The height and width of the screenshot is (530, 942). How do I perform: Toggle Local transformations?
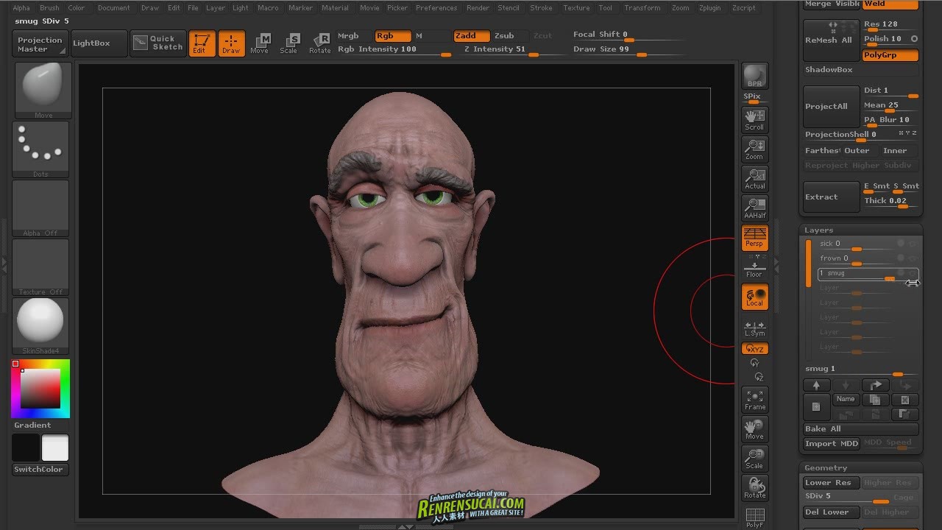click(x=754, y=297)
